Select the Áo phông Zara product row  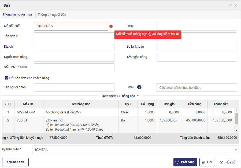coord(80,112)
